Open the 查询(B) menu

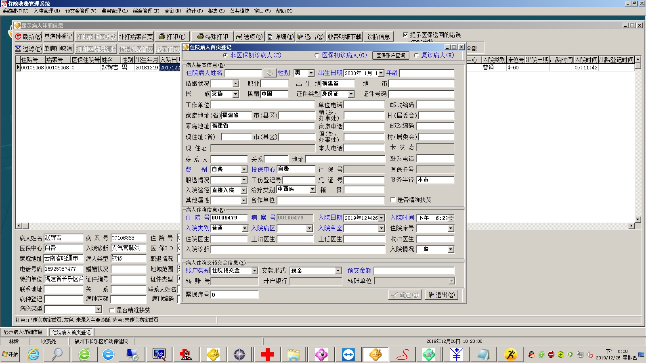(x=173, y=11)
